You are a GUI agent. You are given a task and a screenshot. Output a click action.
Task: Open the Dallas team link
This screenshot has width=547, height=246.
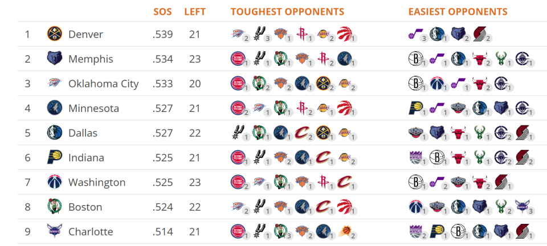point(83,133)
